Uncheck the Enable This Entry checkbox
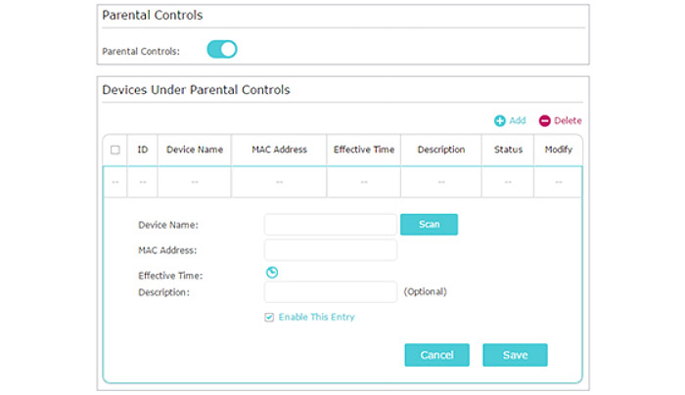 269,318
